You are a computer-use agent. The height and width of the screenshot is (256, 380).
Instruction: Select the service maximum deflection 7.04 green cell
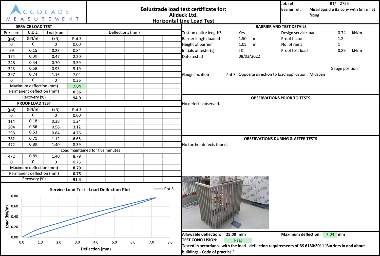[77, 86]
